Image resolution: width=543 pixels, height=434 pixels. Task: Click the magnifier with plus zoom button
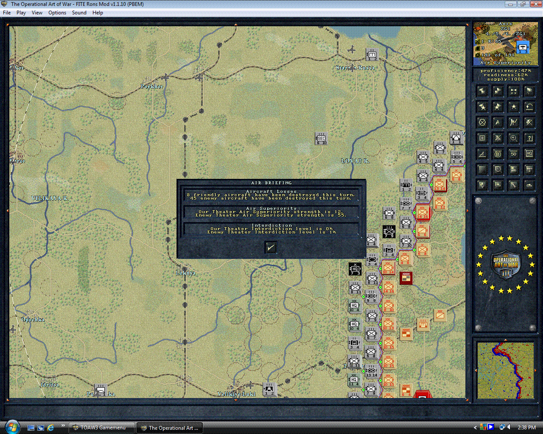tap(513, 138)
